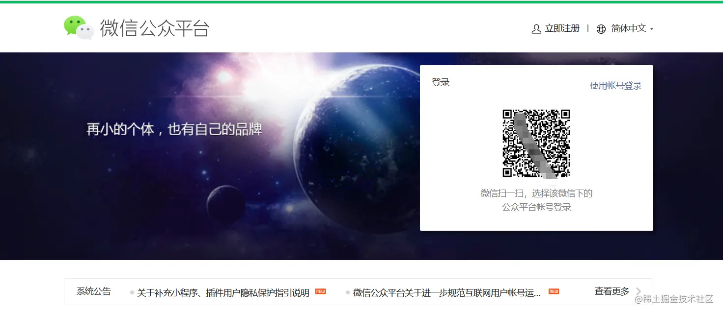
Task: Open announcement 微信公众平台关于进一步规范互联网用户帐号运...
Action: 447,293
